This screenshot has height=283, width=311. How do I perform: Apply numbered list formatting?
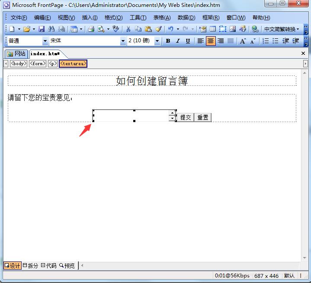tap(266, 41)
